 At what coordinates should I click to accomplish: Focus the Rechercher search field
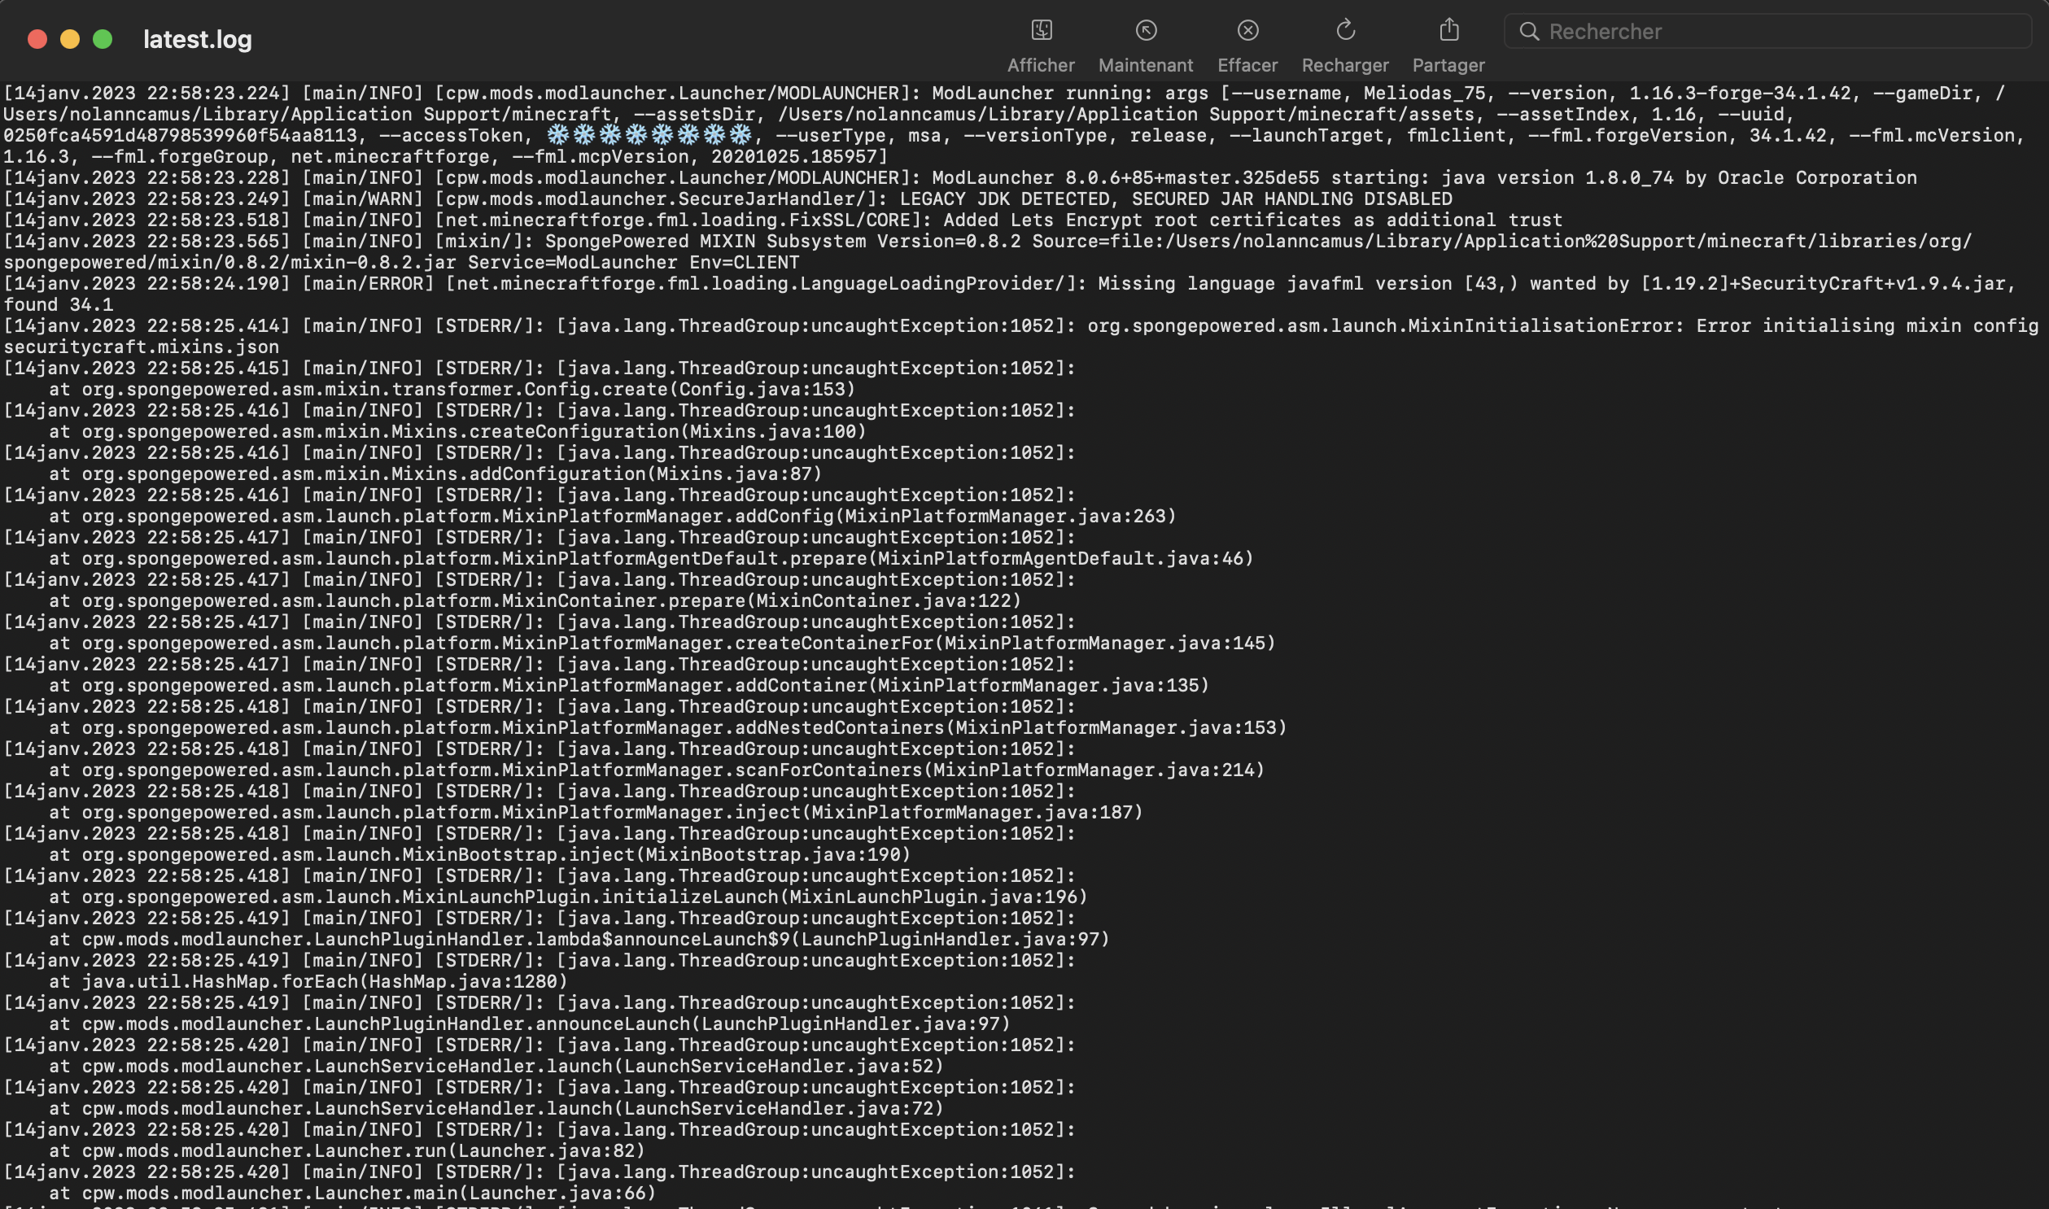(1767, 32)
